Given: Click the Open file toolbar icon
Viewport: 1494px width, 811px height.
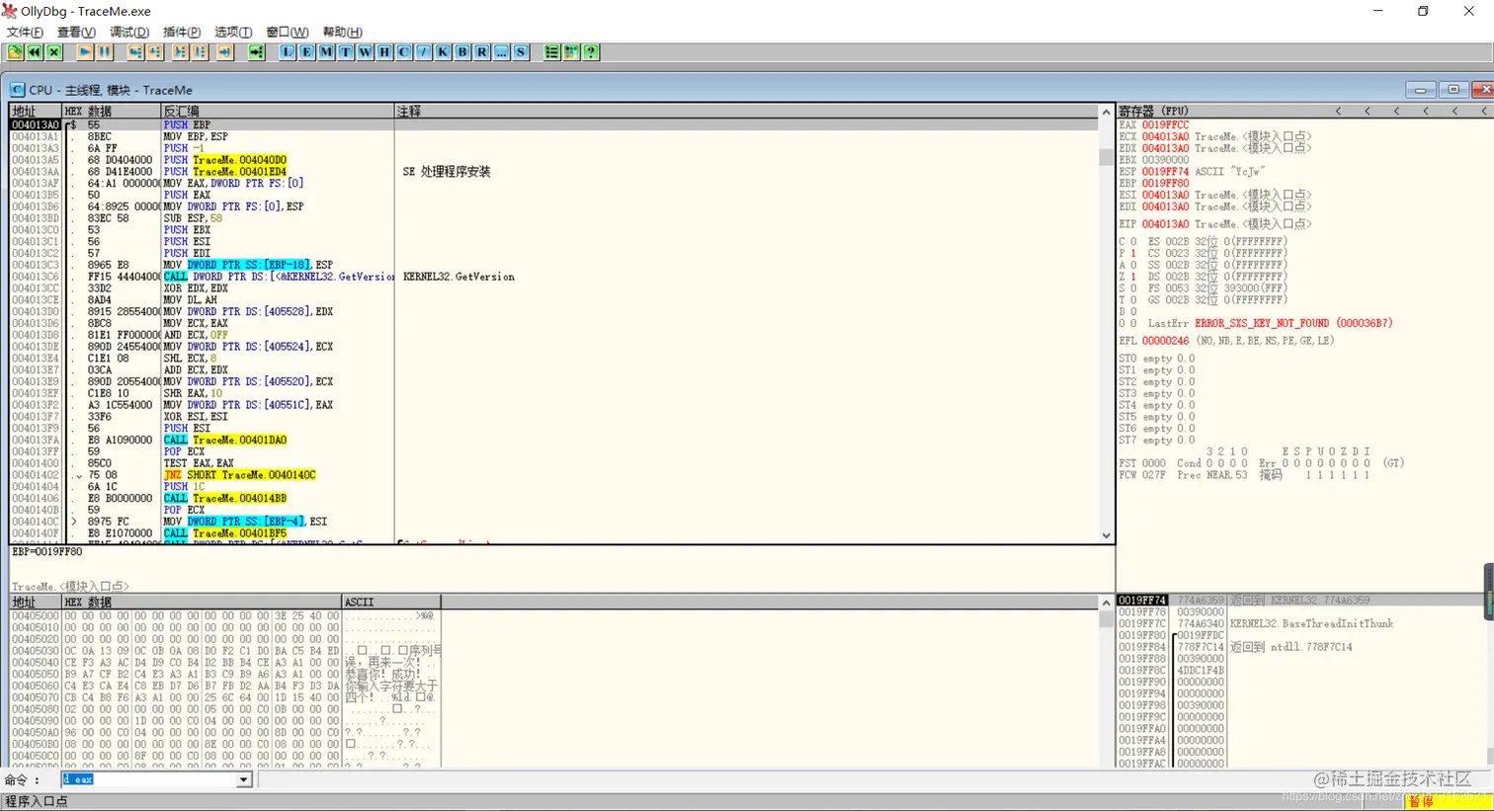Looking at the screenshot, I should click(x=15, y=52).
